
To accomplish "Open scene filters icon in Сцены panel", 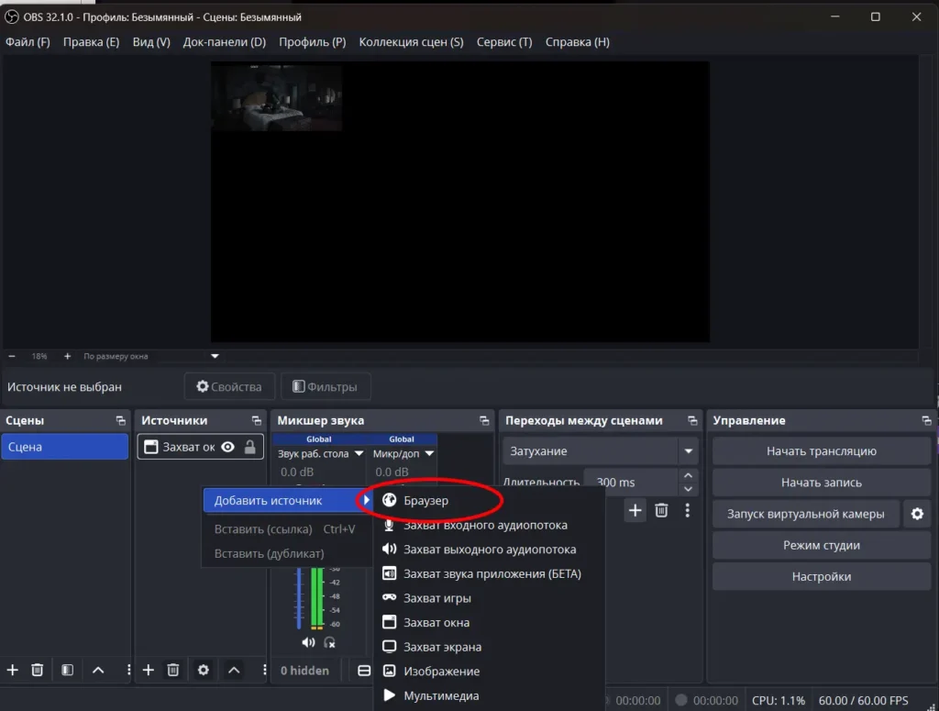I will [67, 671].
